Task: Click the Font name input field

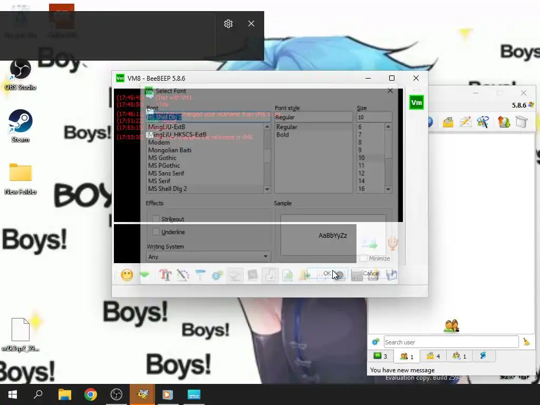Action: click(x=208, y=117)
